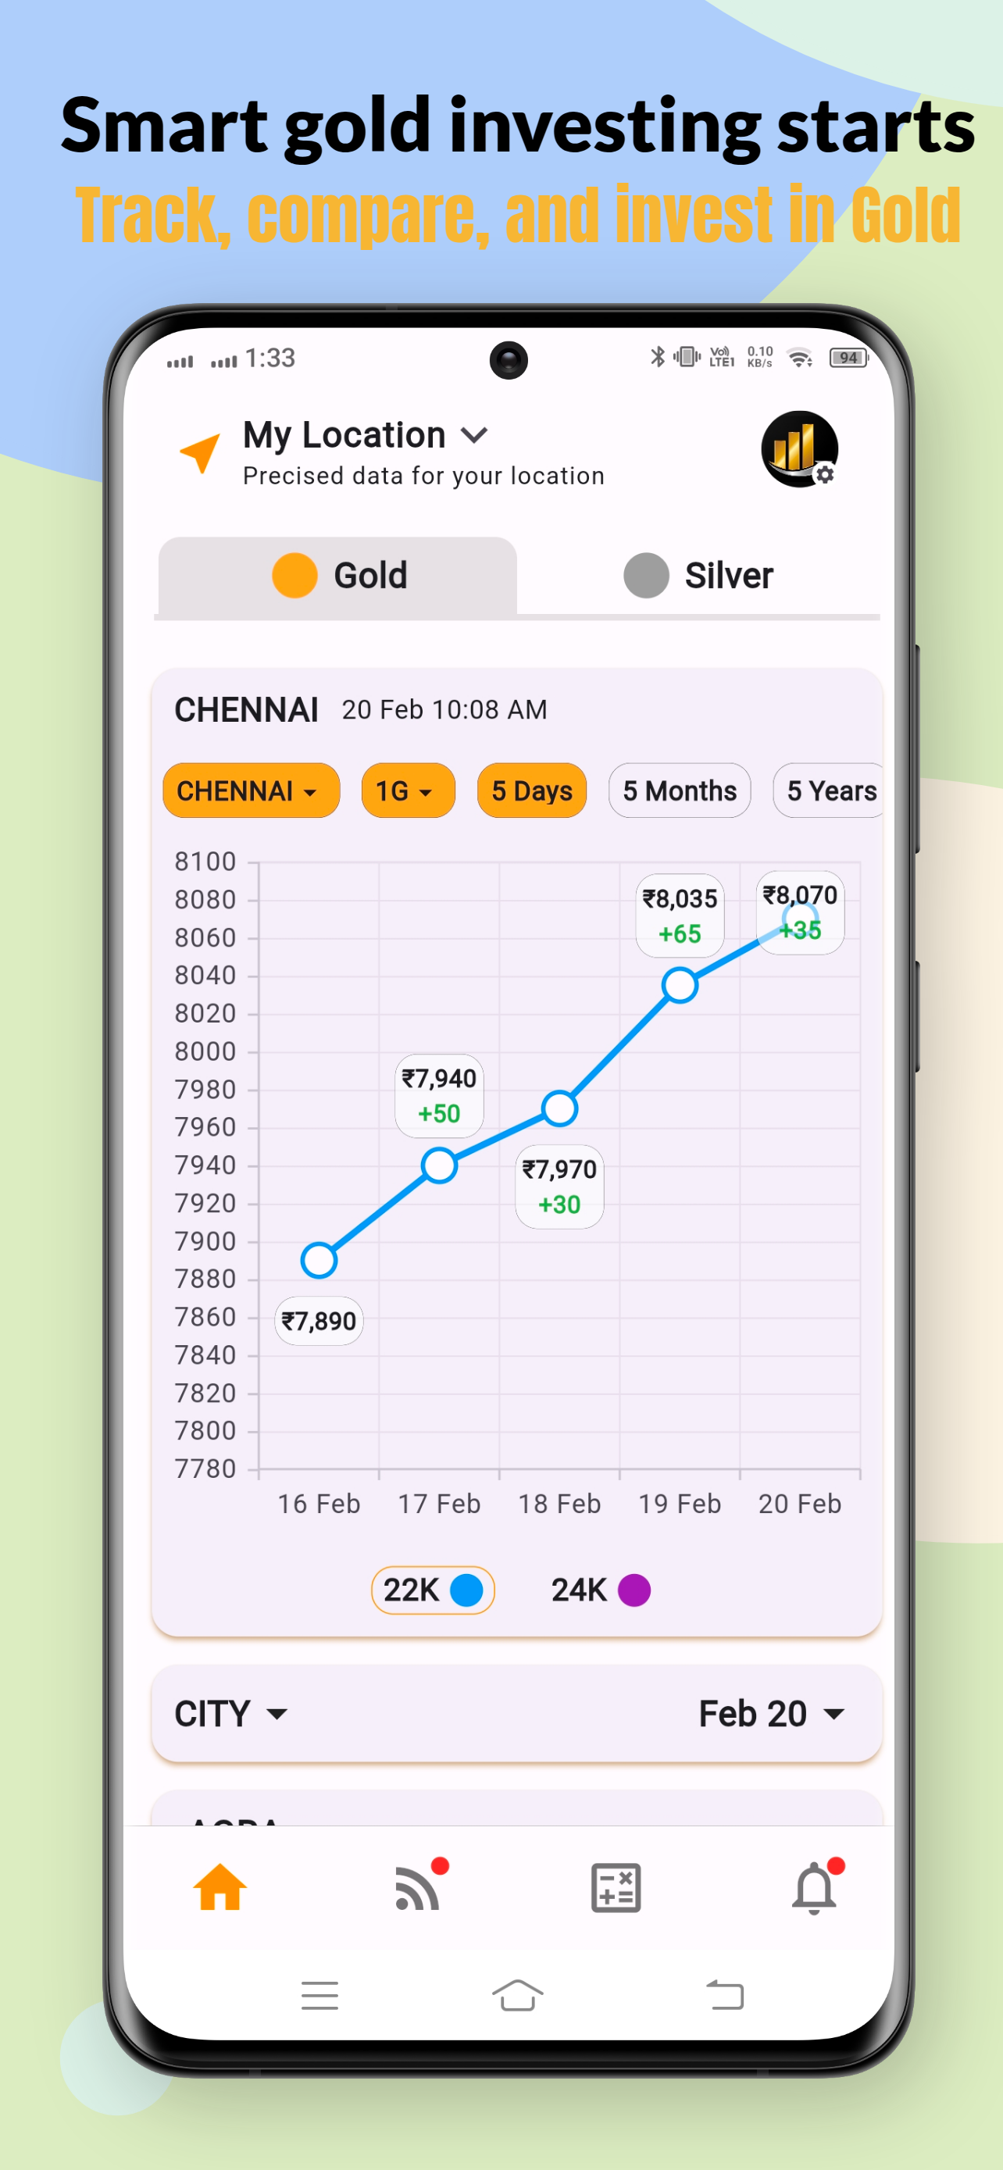Screen dimensions: 1003x2170
Task: Open the app profile settings icon
Action: click(x=798, y=449)
